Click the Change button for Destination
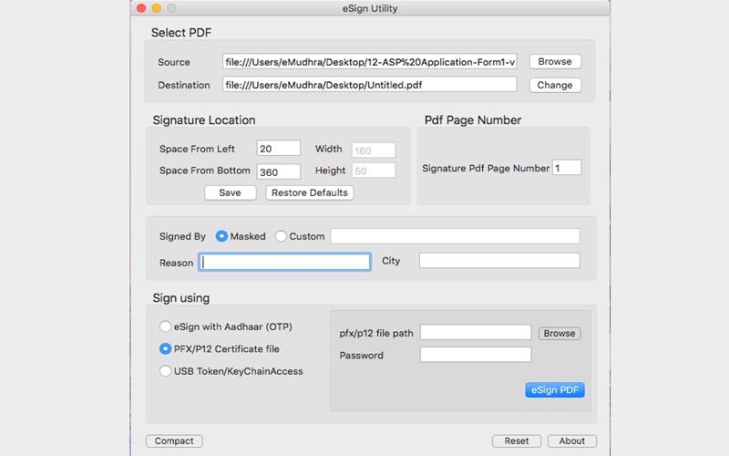 (x=555, y=85)
